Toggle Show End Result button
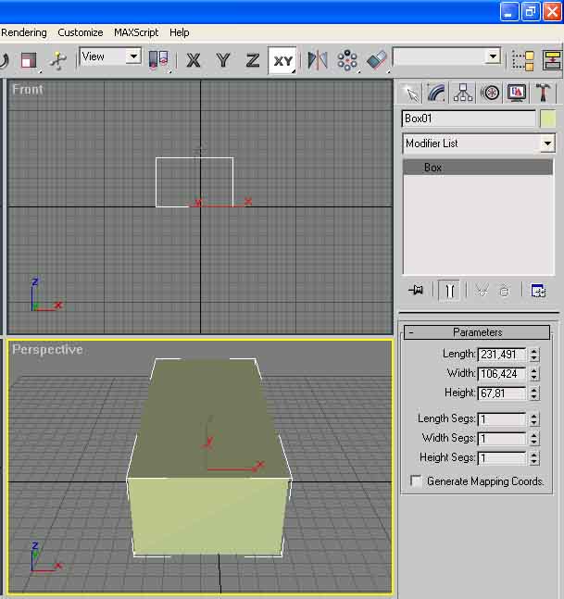 (448, 290)
